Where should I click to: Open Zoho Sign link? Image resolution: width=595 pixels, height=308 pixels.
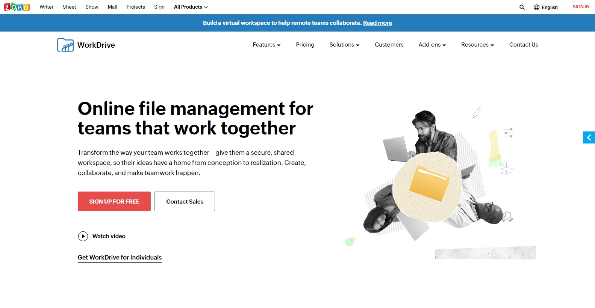159,7
